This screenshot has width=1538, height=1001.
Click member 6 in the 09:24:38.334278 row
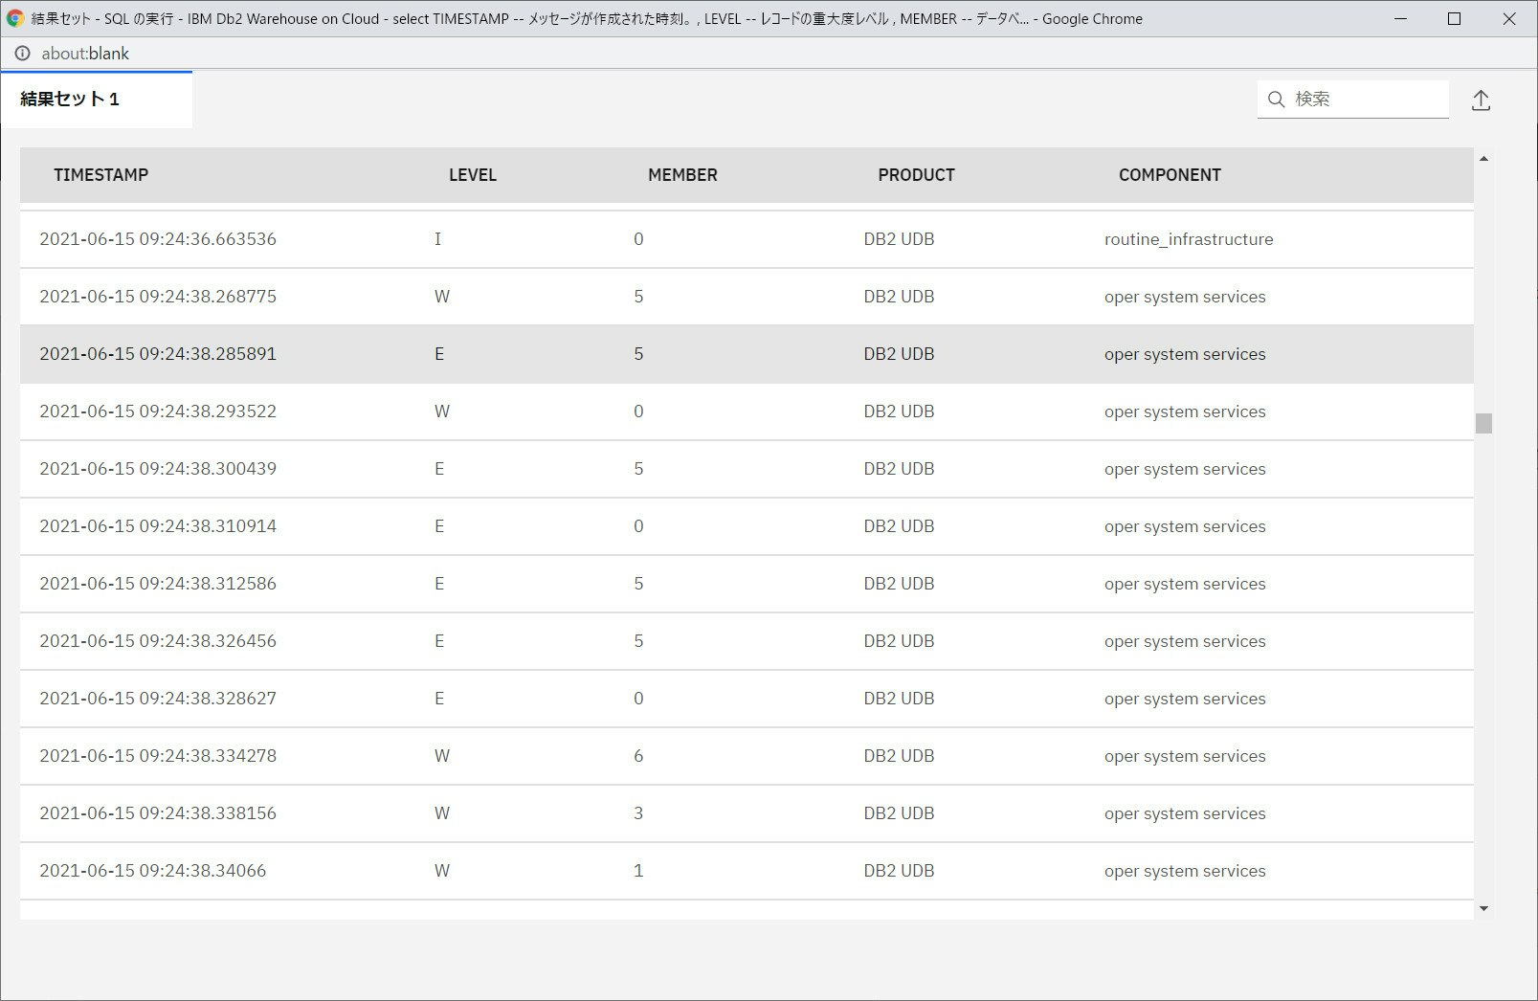[638, 756]
